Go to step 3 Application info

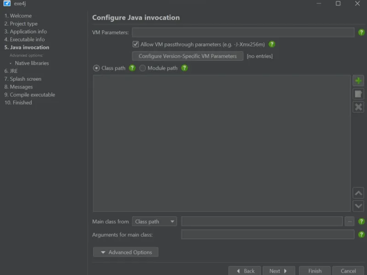tap(26, 32)
